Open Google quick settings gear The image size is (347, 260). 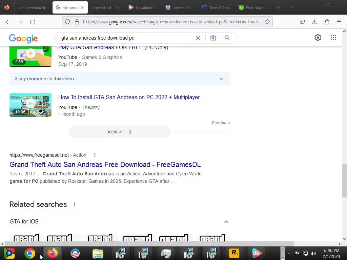coord(318,38)
